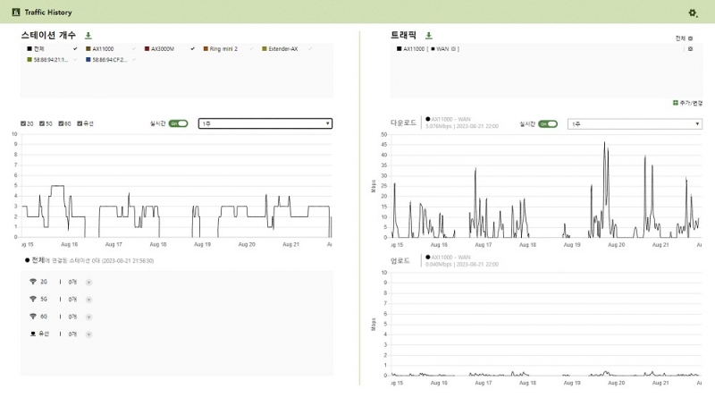Click the brown AX11000 color swatch

tap(88, 48)
